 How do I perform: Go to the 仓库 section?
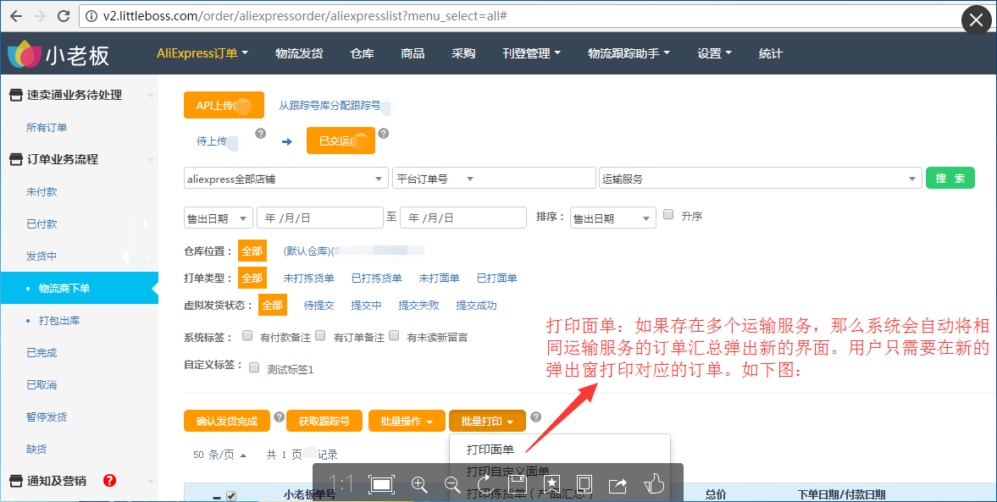pos(362,53)
